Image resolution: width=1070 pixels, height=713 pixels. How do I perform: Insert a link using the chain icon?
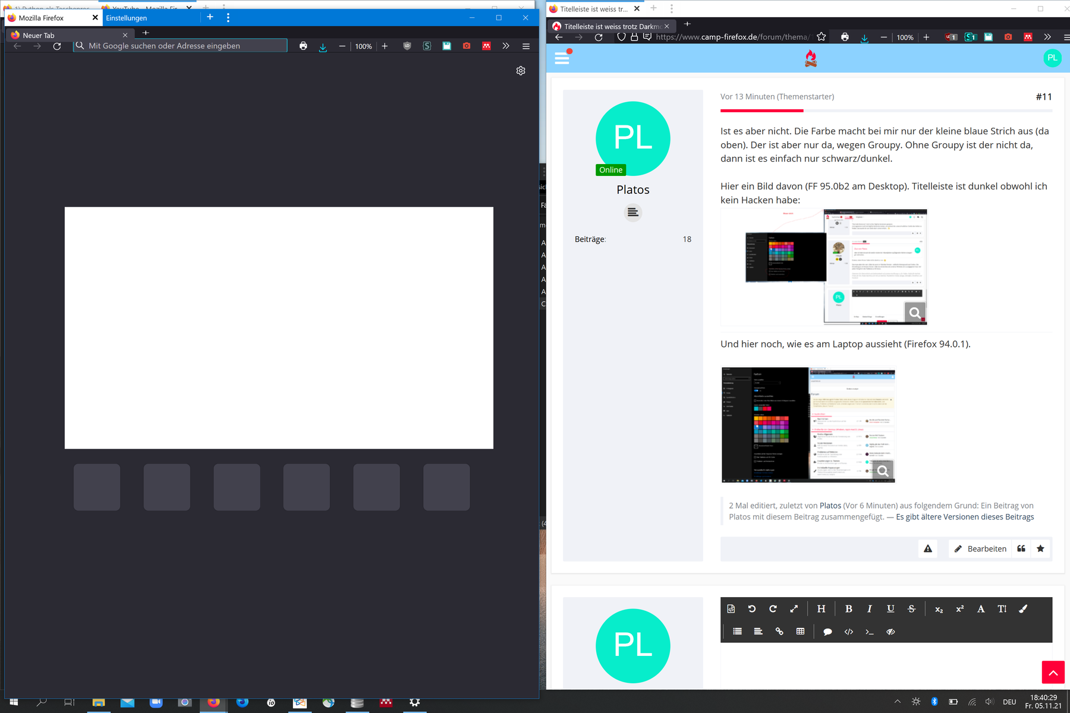[x=779, y=632]
